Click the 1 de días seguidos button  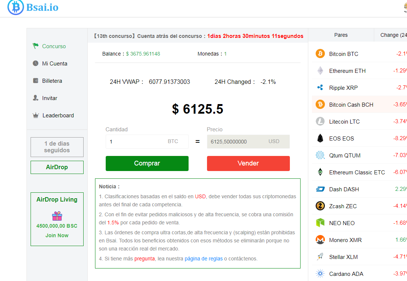pyautogui.click(x=57, y=147)
